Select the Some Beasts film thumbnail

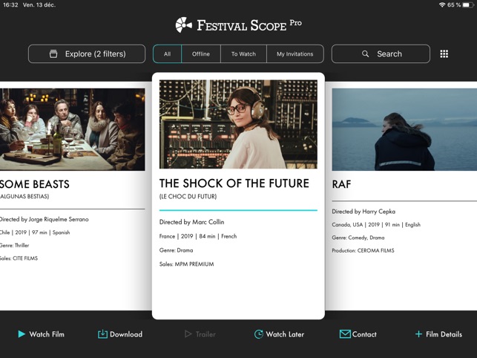73,129
